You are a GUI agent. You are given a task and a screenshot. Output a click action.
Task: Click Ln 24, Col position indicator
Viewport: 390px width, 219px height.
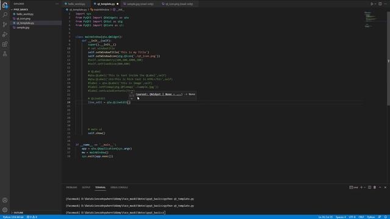(325, 217)
